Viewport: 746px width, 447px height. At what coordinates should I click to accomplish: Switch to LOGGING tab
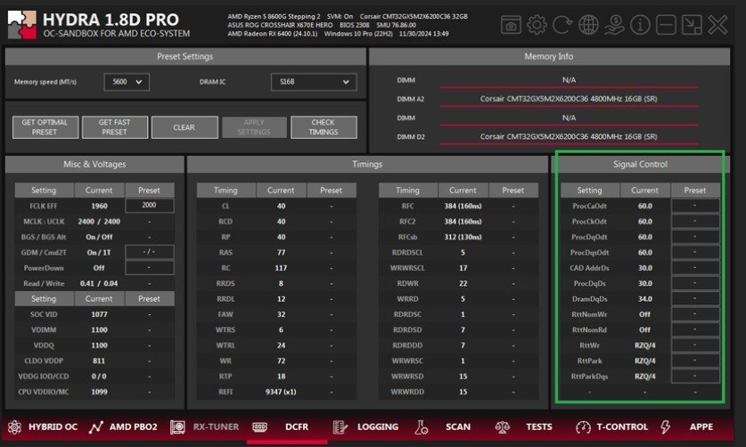[378, 427]
